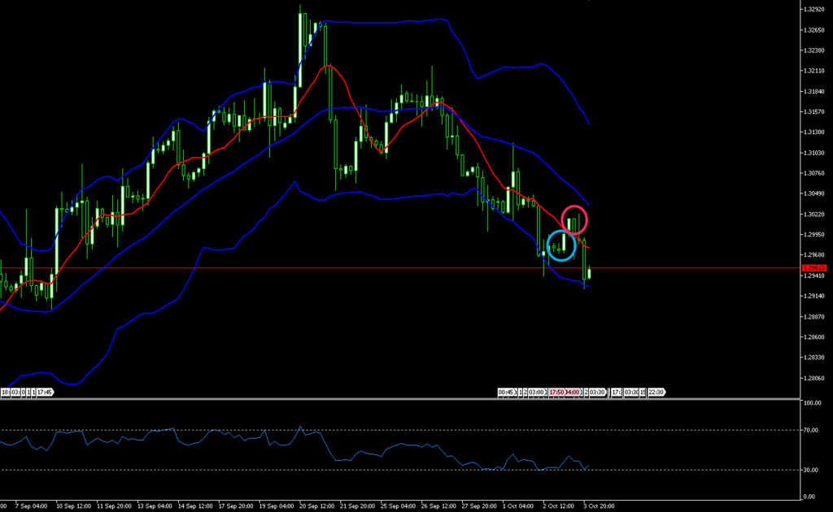Click the 22:30 event marker
The image size is (833, 512).
coord(656,392)
